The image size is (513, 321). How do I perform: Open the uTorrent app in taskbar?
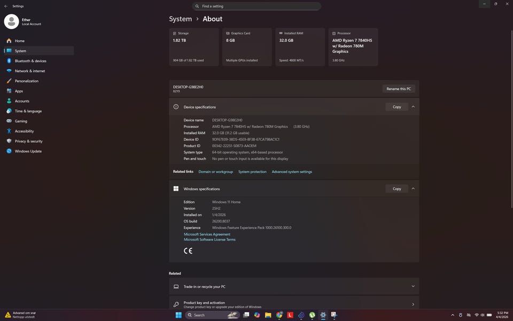coord(312,315)
